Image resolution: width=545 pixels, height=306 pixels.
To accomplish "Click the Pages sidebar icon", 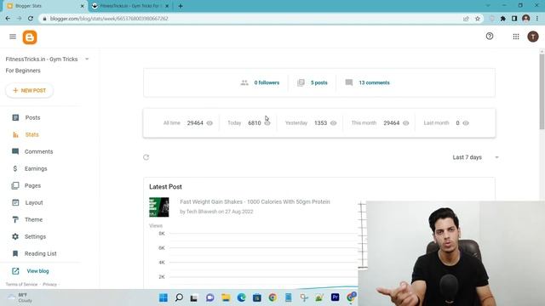I will coord(15,185).
